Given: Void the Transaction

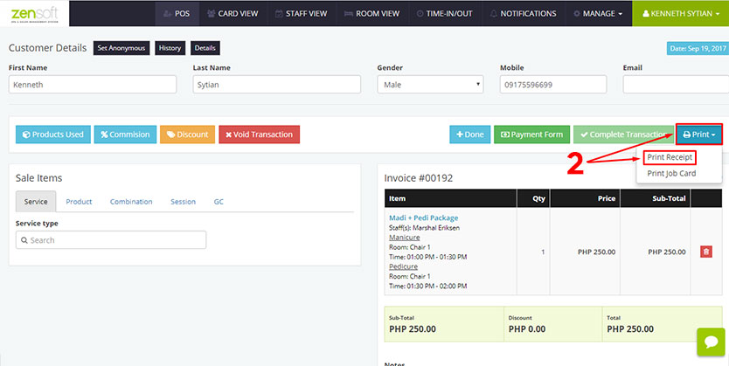Looking at the screenshot, I should pyautogui.click(x=260, y=135).
